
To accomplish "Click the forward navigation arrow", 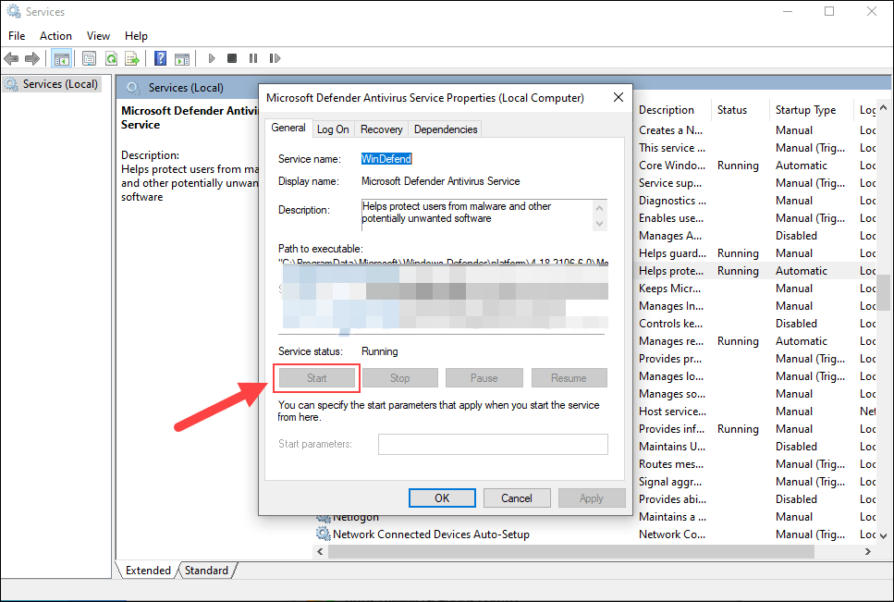I will point(33,57).
